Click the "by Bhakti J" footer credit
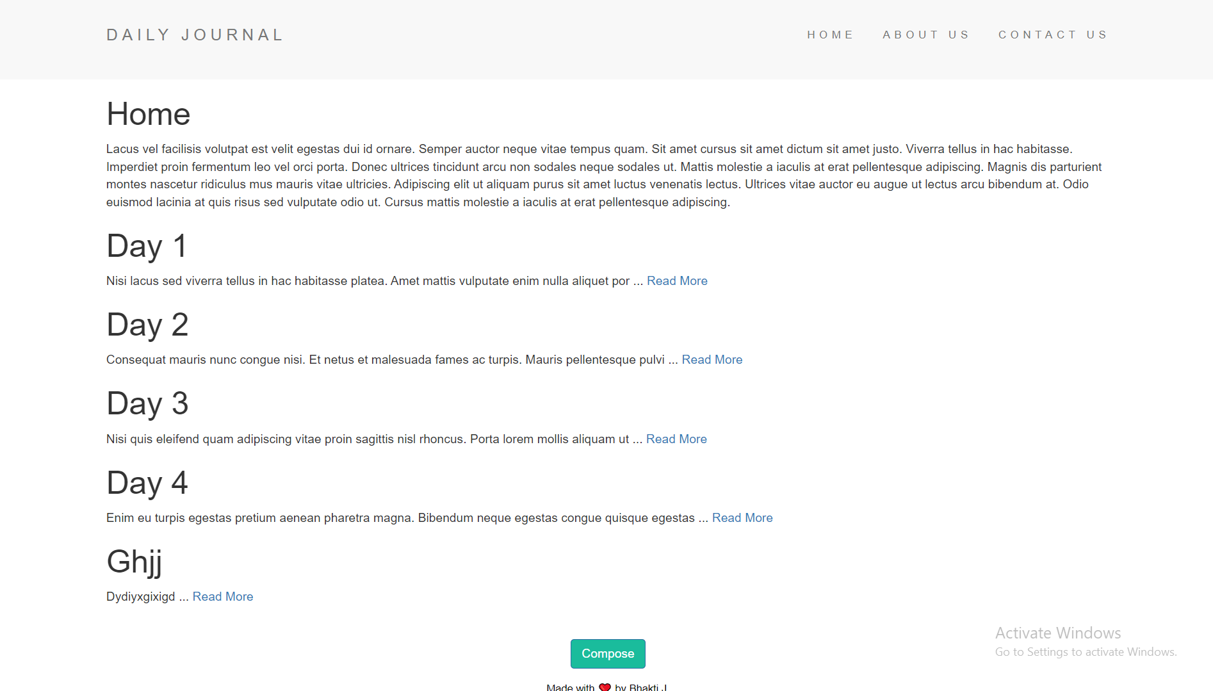The width and height of the screenshot is (1213, 691). click(640, 687)
